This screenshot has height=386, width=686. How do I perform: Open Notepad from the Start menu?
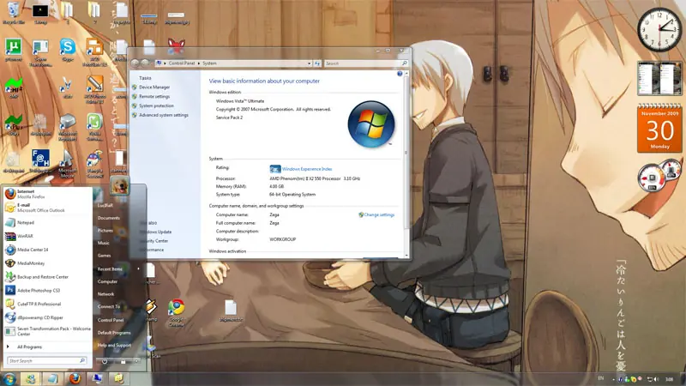pyautogui.click(x=46, y=223)
